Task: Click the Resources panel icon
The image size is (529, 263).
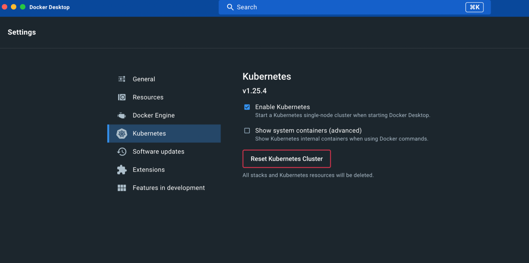Action: click(121, 97)
